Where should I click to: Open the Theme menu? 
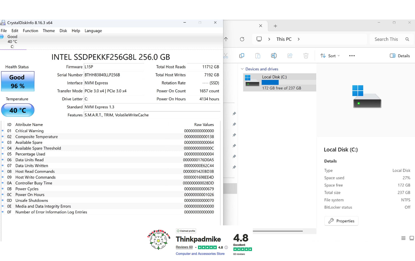coord(49,31)
